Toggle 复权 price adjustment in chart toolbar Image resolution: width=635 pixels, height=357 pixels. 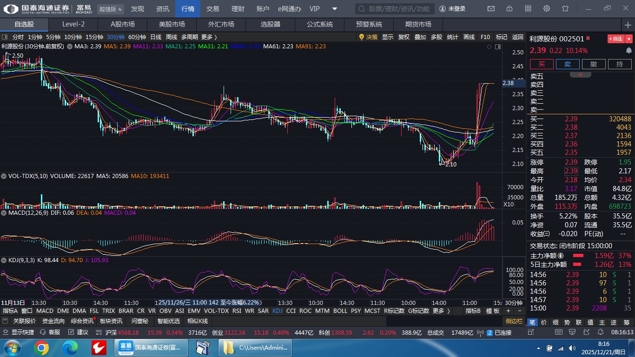(x=404, y=37)
